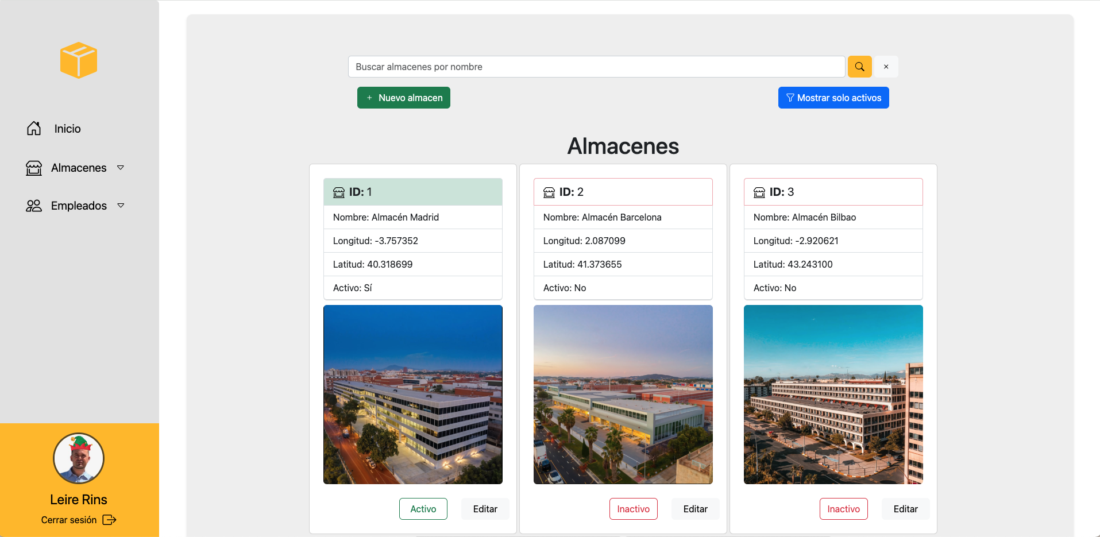Screen dimensions: 1100x537
Task: Click ID: 3 card header text
Action: click(781, 192)
